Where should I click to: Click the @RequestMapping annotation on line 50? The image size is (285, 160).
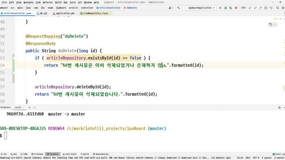[43, 36]
